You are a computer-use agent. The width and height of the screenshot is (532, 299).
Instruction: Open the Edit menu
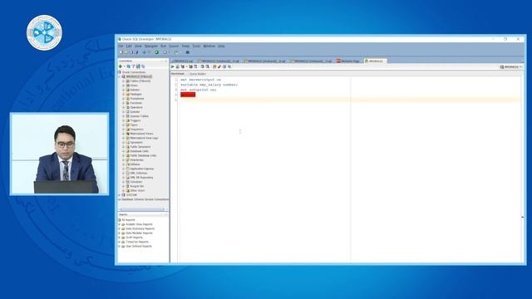(x=129, y=47)
